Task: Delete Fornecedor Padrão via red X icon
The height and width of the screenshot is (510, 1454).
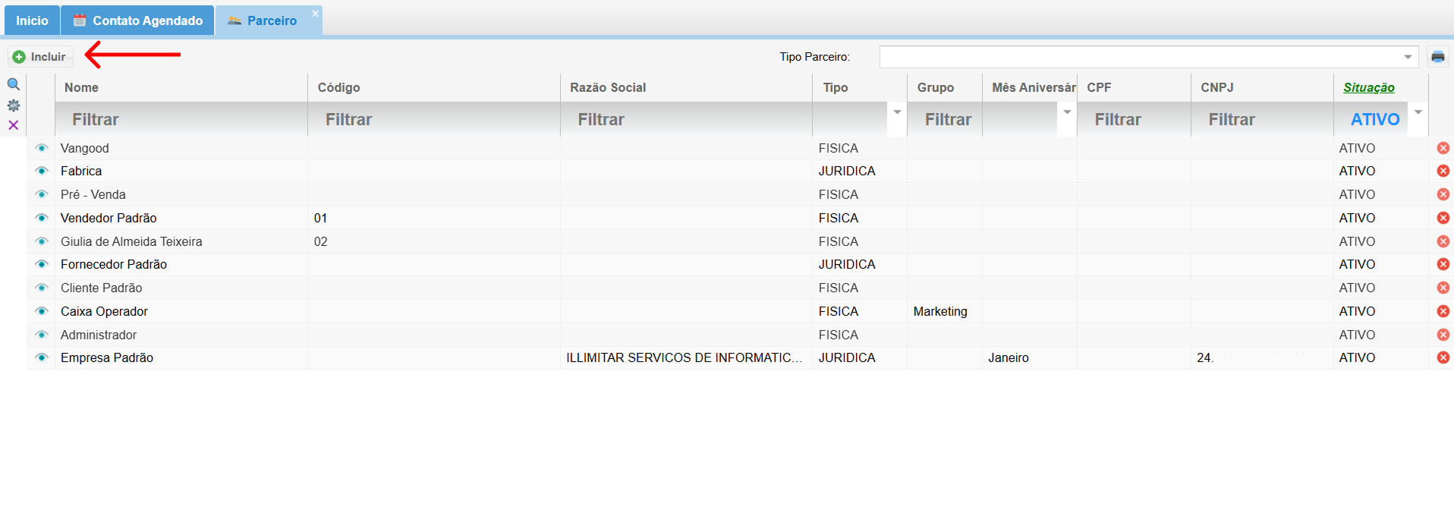Action: click(x=1443, y=264)
